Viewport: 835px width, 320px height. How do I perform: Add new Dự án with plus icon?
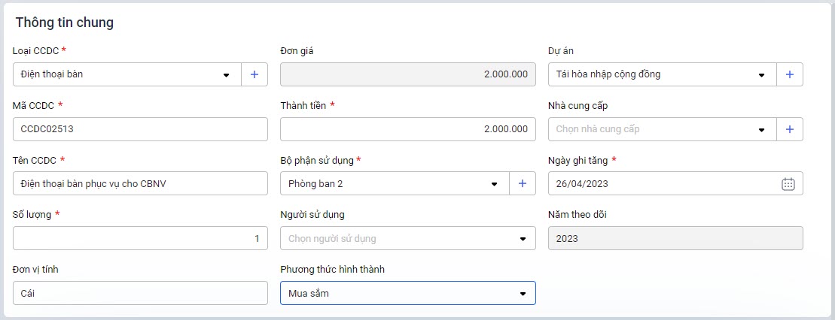coord(789,74)
